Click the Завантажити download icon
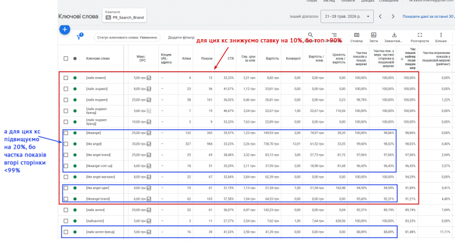 [394, 35]
